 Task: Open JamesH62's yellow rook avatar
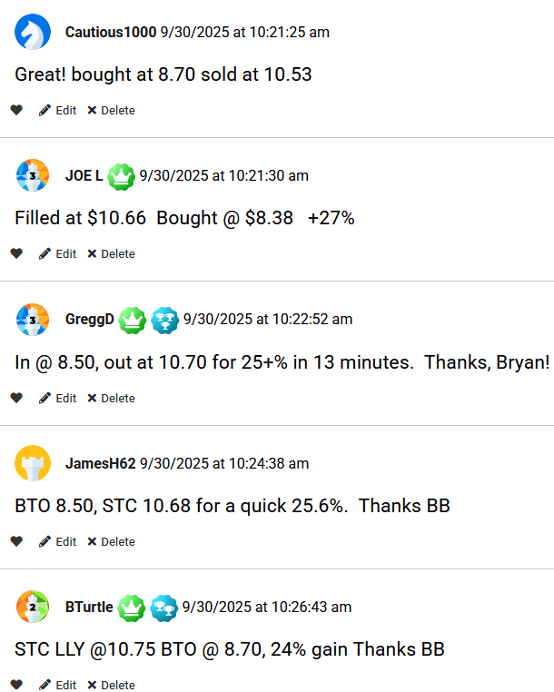(x=33, y=463)
